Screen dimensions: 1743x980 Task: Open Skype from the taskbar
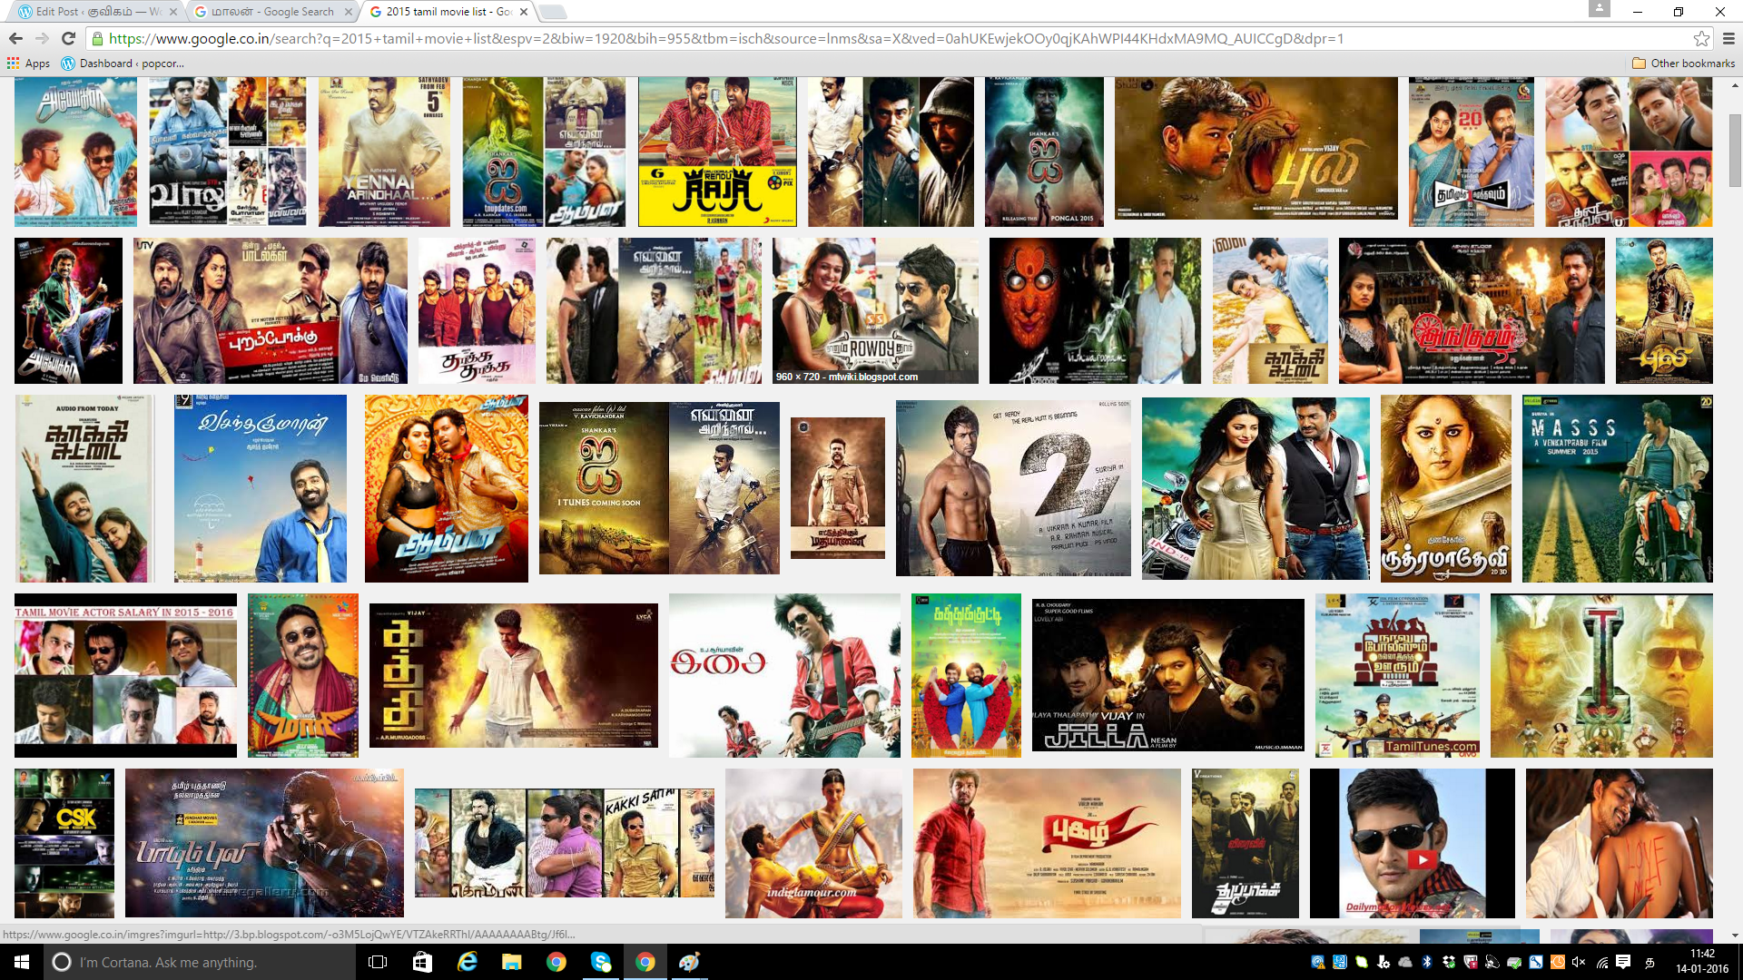(601, 962)
